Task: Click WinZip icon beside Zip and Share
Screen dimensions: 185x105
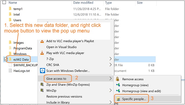Action: 42,84
